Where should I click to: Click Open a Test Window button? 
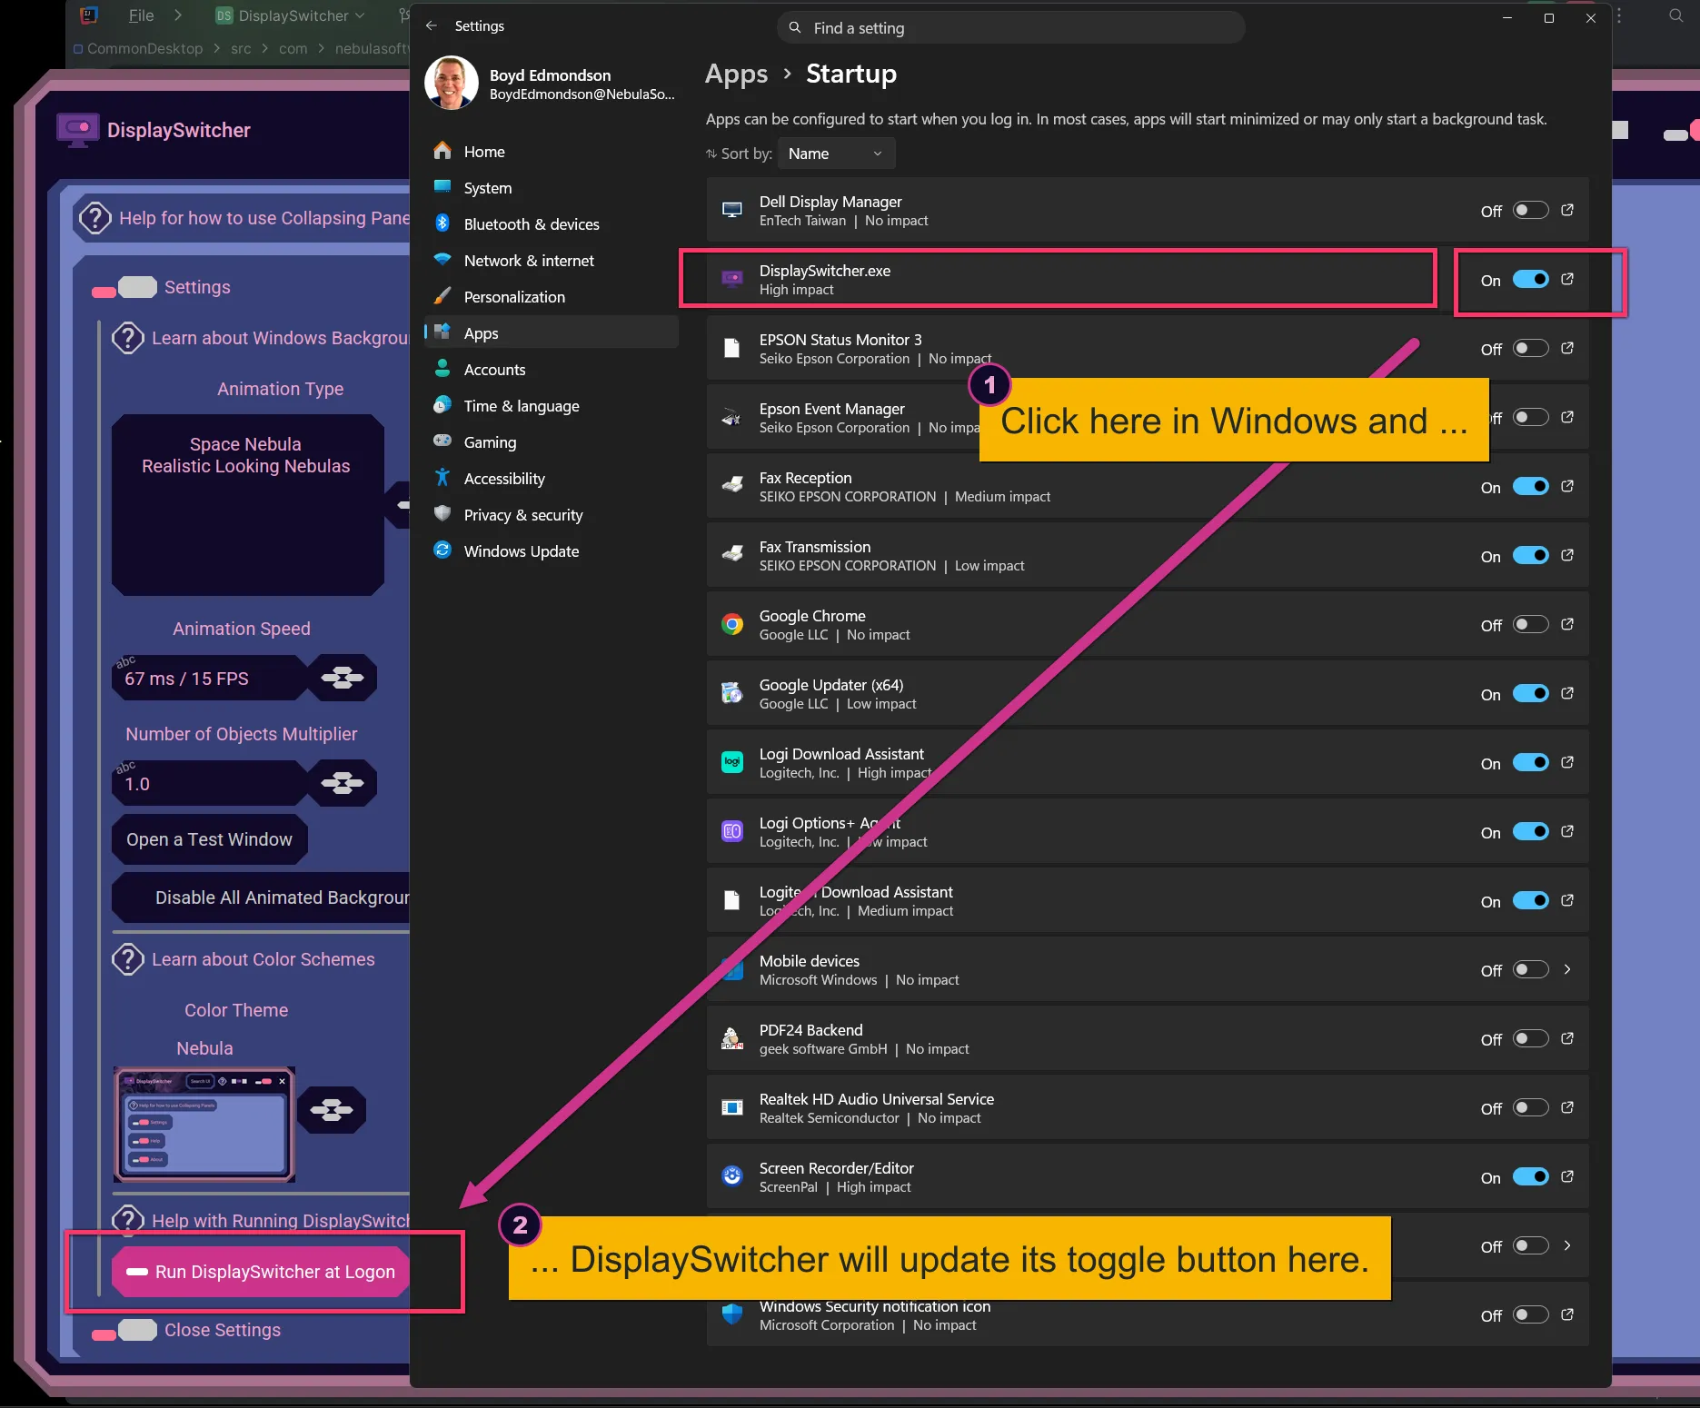pos(210,839)
